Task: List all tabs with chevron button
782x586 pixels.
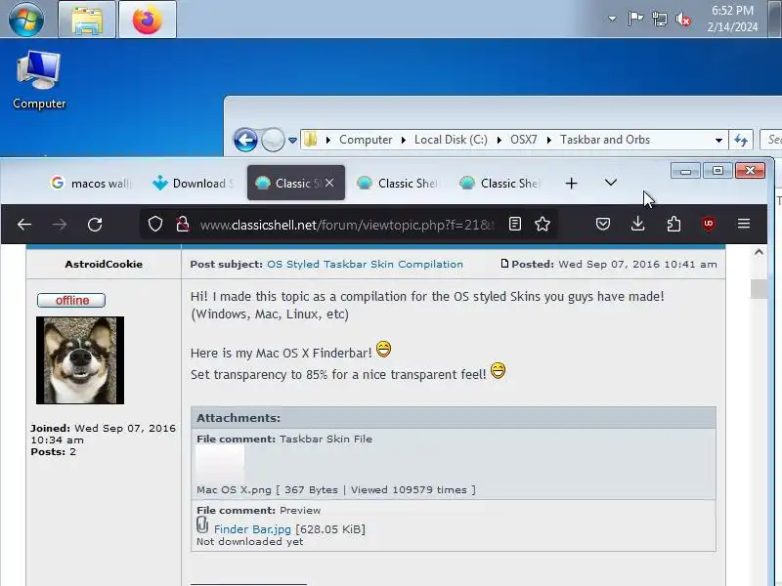Action: point(610,183)
